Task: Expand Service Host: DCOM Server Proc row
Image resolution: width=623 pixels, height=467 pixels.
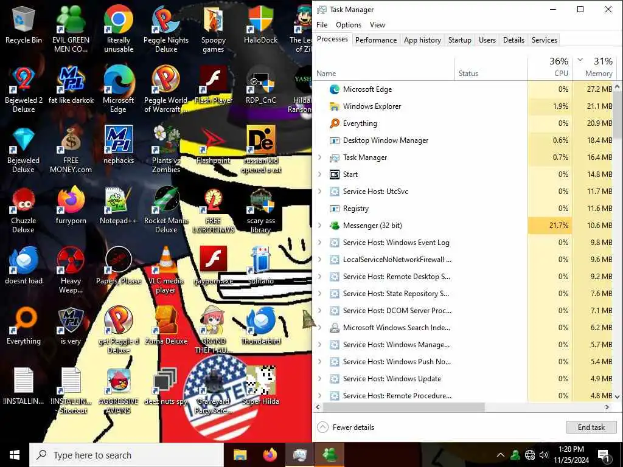Action: click(x=320, y=311)
